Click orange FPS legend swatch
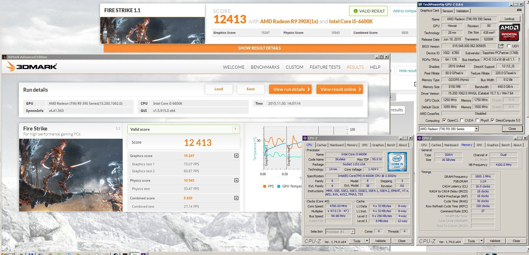This screenshot has width=529, height=255. coord(265,186)
